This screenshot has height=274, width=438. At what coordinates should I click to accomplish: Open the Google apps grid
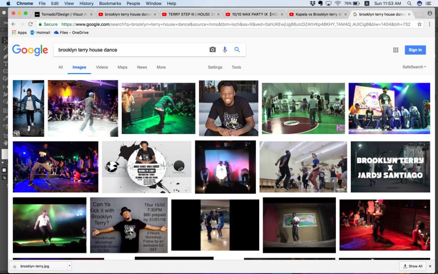pos(396,50)
